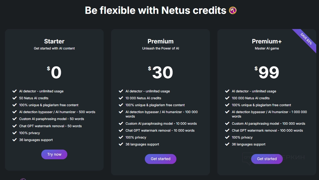
Task: Click the Starter plan Try now button
Action: tap(54, 154)
